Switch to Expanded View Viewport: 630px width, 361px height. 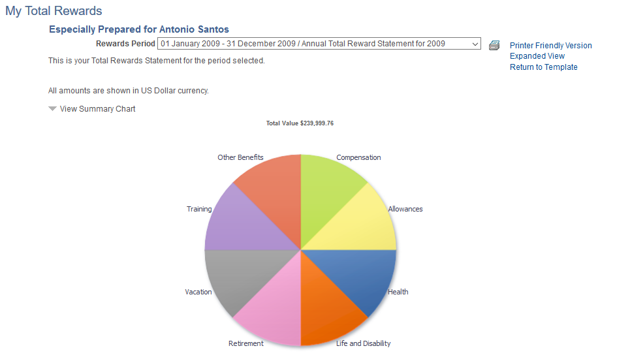click(537, 56)
